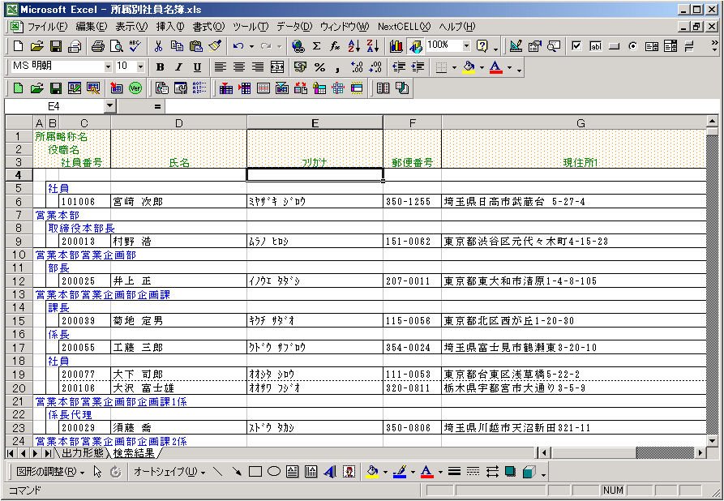724x501 pixels.
Task: Apply percent style
Action: tap(319, 67)
